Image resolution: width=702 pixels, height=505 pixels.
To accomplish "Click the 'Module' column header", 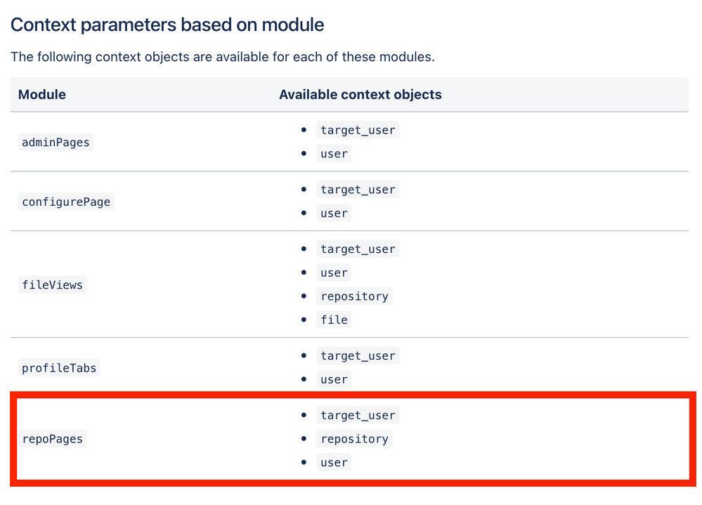I will (x=42, y=94).
